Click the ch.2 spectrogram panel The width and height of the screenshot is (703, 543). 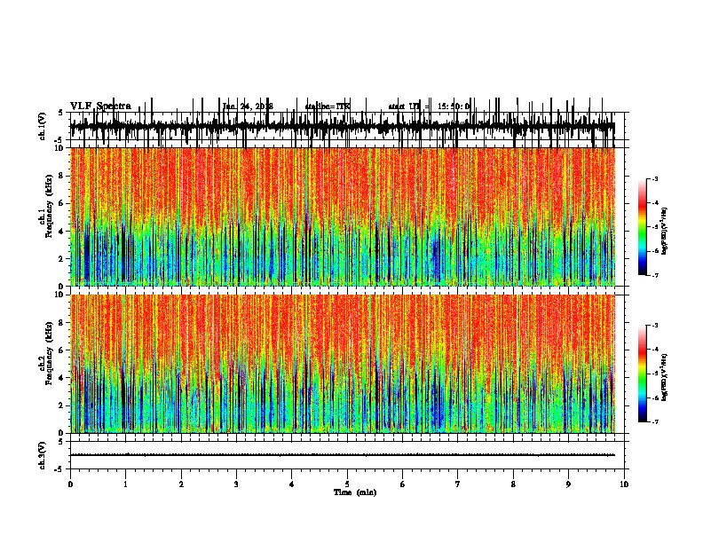pyautogui.click(x=343, y=364)
